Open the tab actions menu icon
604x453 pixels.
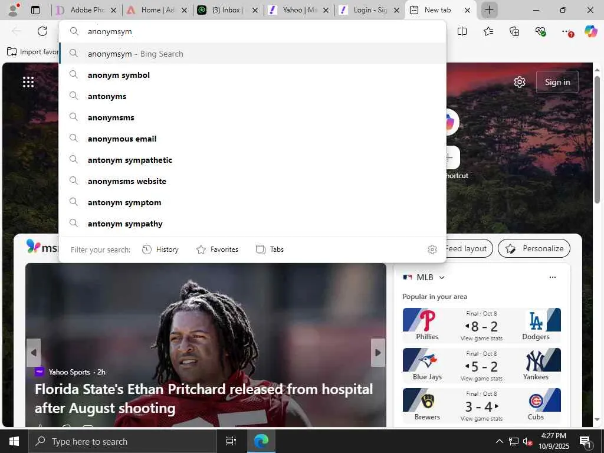(x=35, y=10)
